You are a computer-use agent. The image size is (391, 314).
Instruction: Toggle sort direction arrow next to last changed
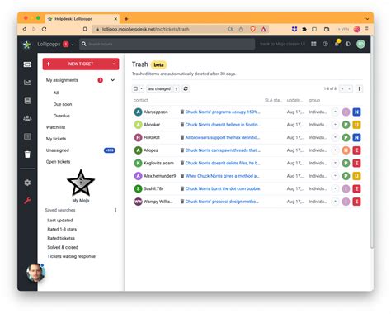tap(176, 88)
